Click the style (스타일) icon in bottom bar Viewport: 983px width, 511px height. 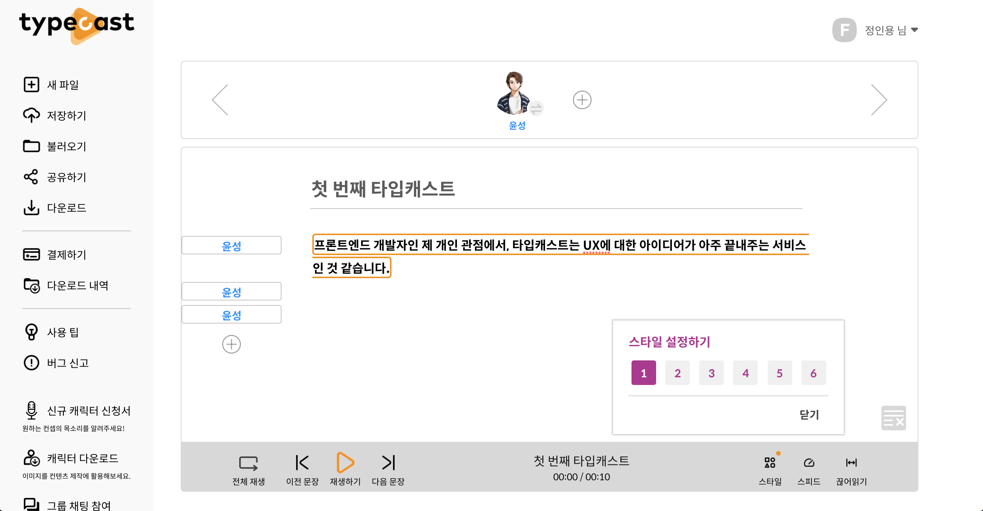click(770, 463)
